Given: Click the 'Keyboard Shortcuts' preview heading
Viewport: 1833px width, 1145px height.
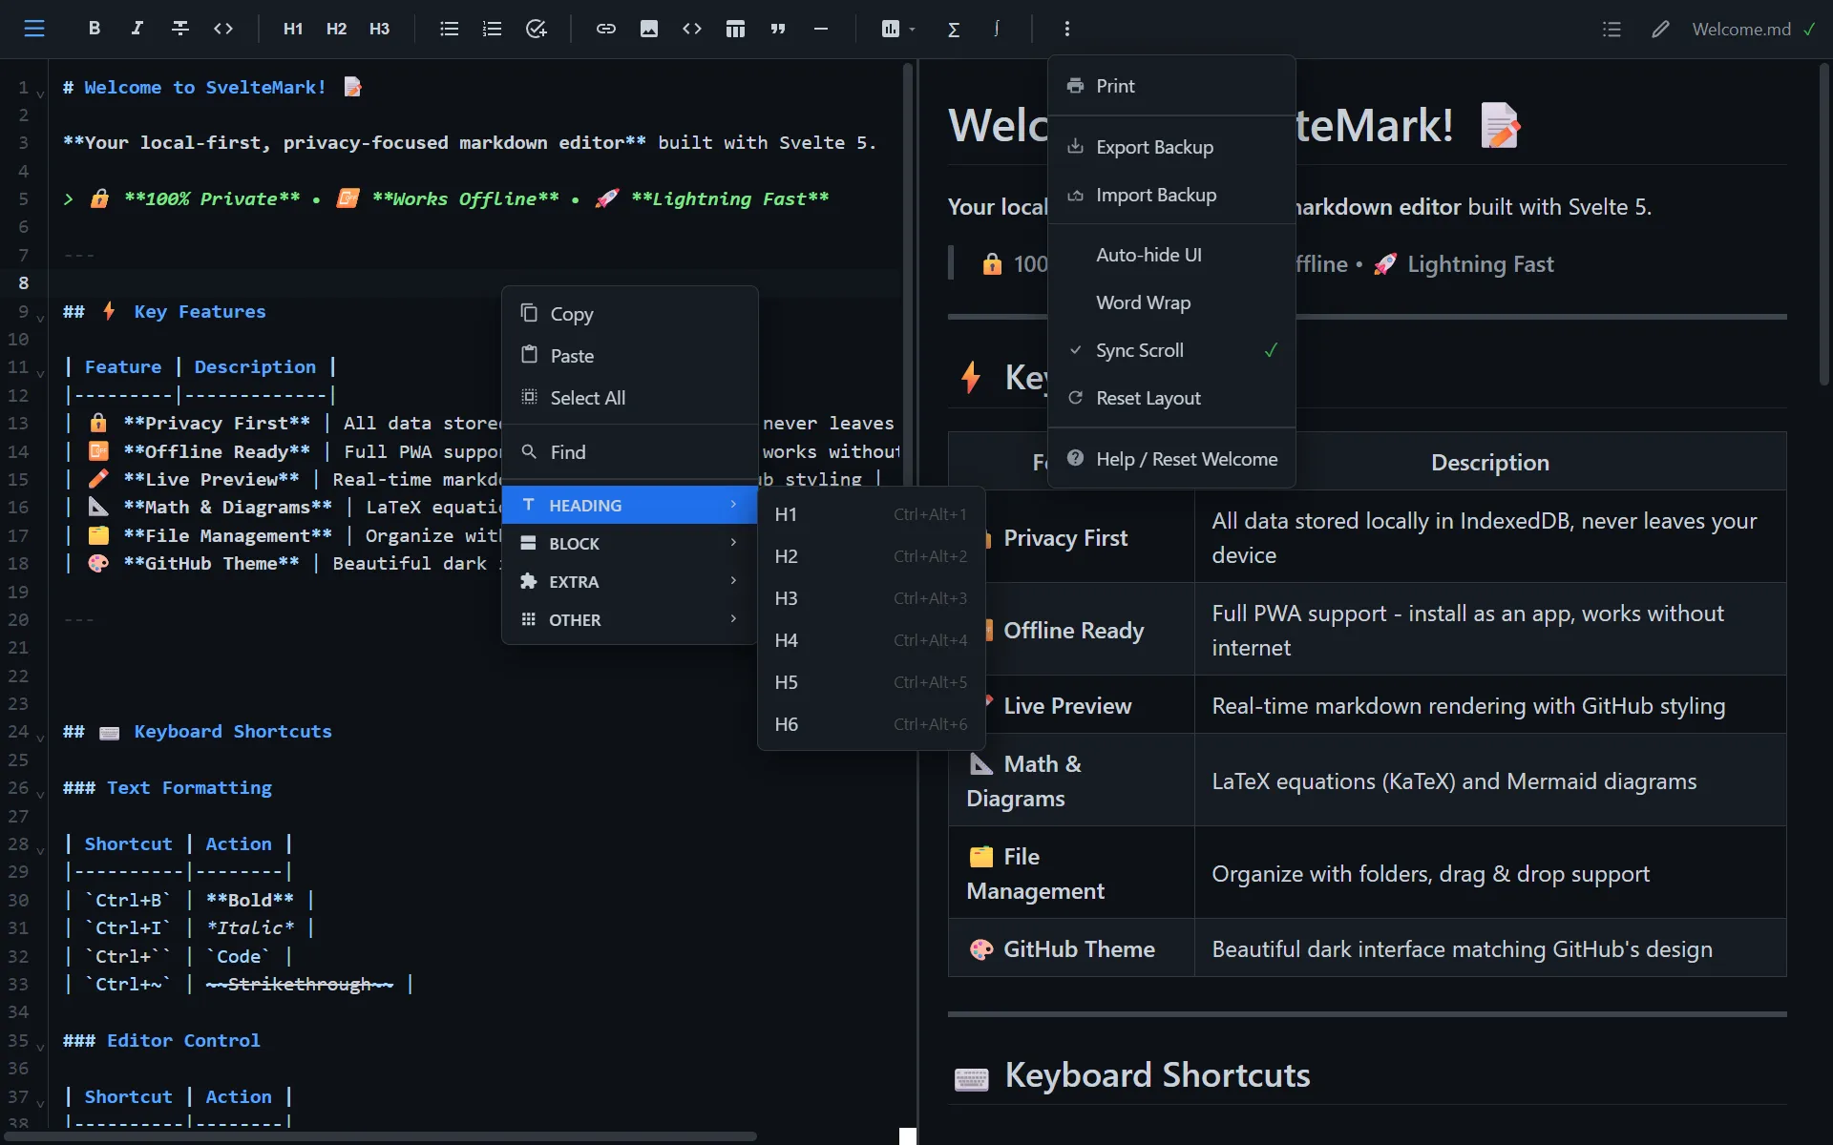Looking at the screenshot, I should [1157, 1075].
